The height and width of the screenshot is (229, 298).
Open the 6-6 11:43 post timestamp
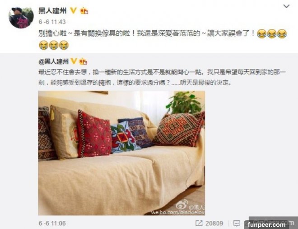(52, 22)
